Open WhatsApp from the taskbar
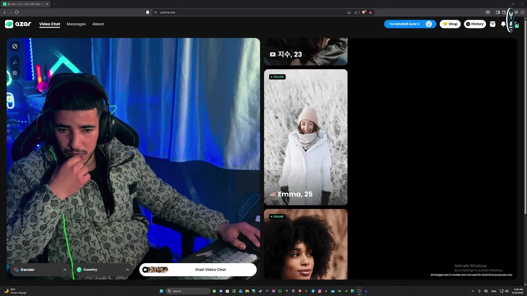527x296 pixels. 280,291
